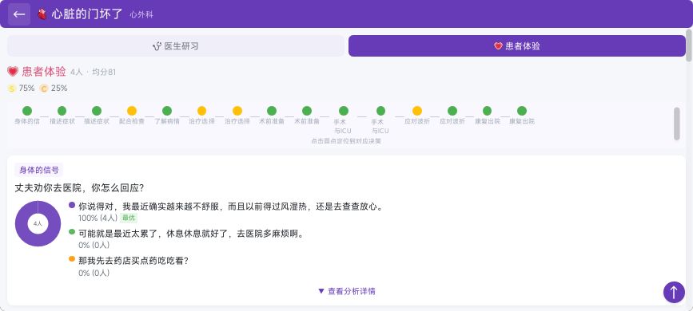
Task: Click the 心外科 department label
Action: coord(141,15)
